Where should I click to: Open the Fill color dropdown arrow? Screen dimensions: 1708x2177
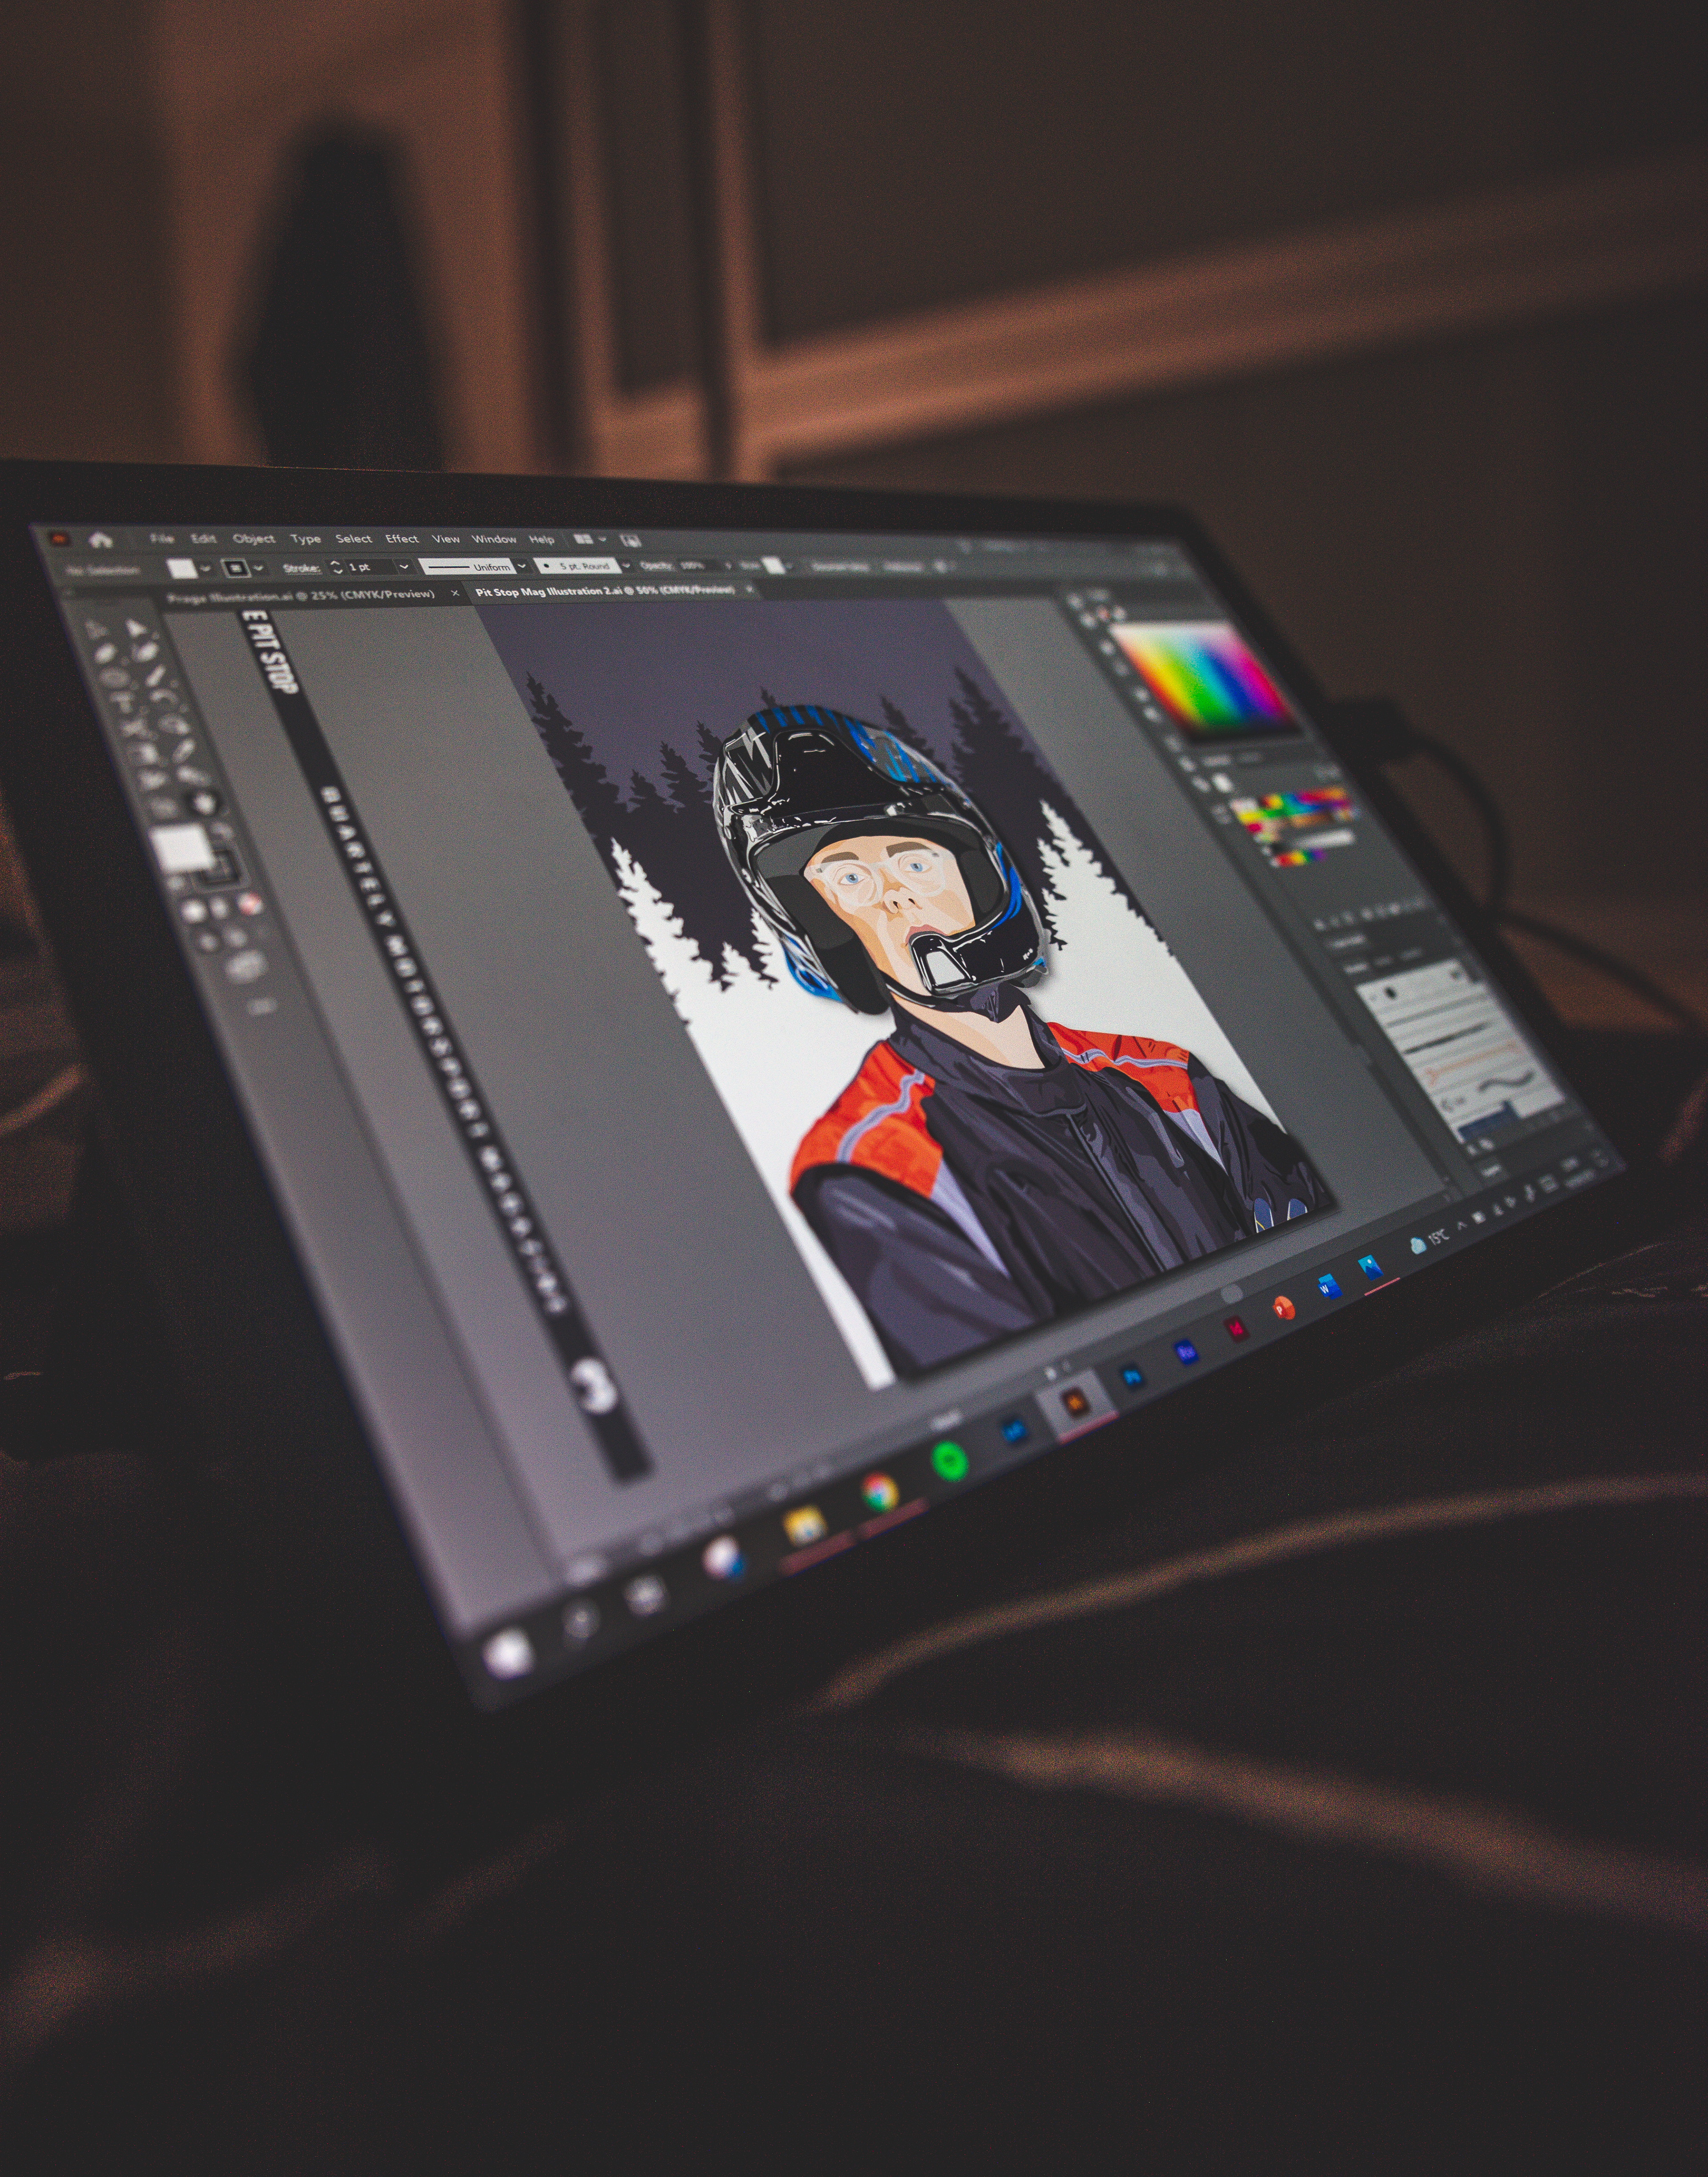coord(206,568)
